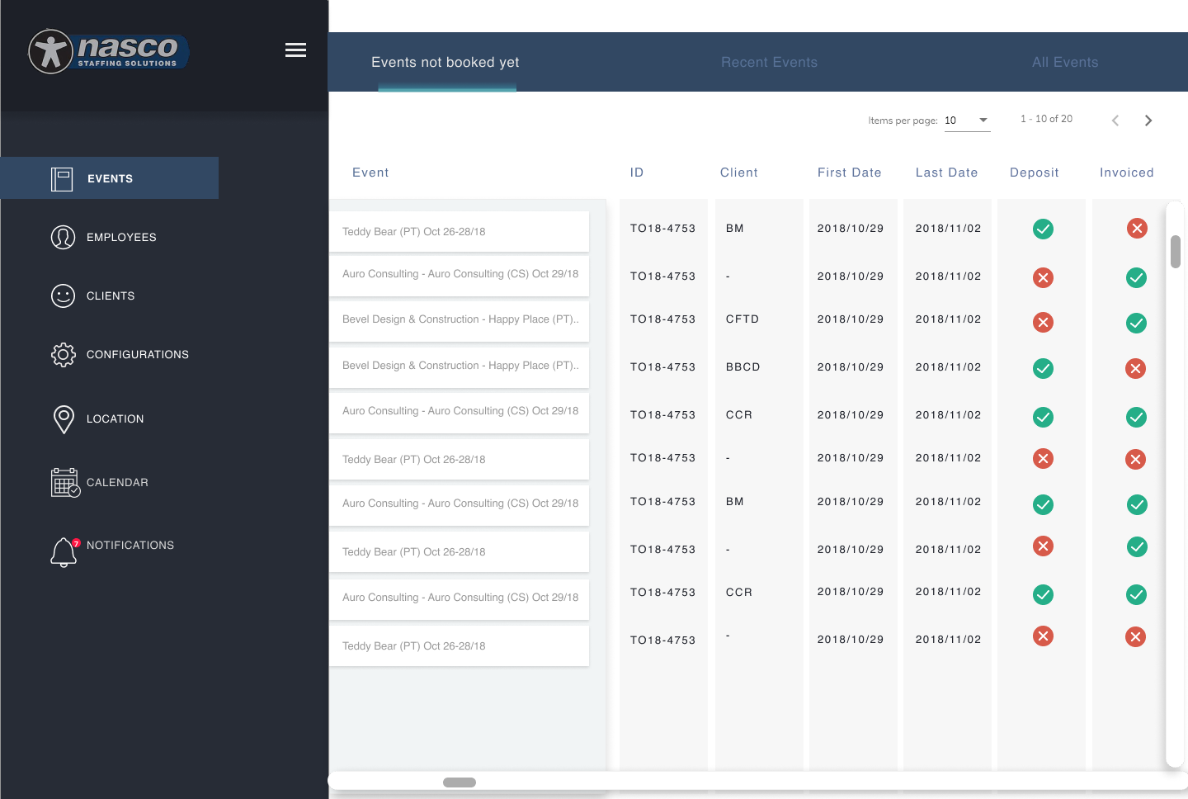
Task: Advance to the next results page
Action: click(x=1148, y=120)
